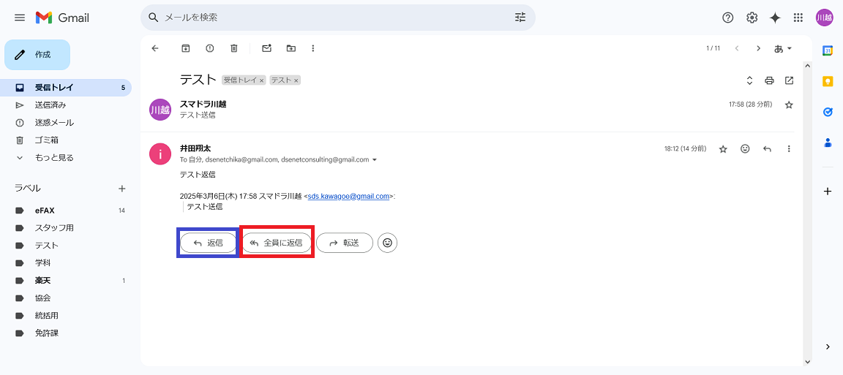Open the 送信済み folder
Image resolution: width=843 pixels, height=375 pixels.
(50, 105)
